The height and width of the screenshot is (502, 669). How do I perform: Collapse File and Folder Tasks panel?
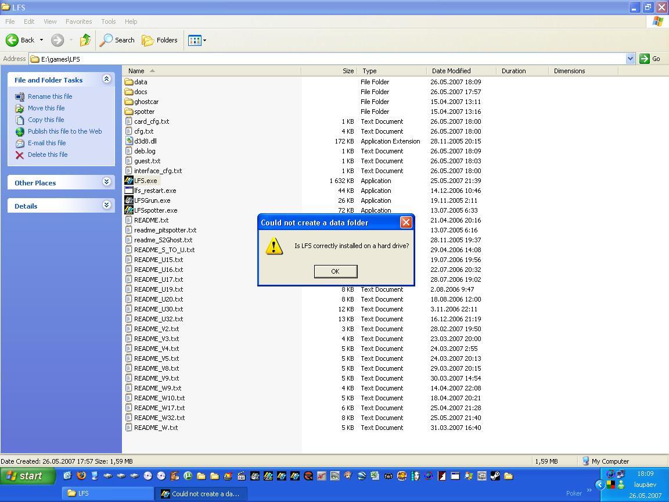click(107, 79)
